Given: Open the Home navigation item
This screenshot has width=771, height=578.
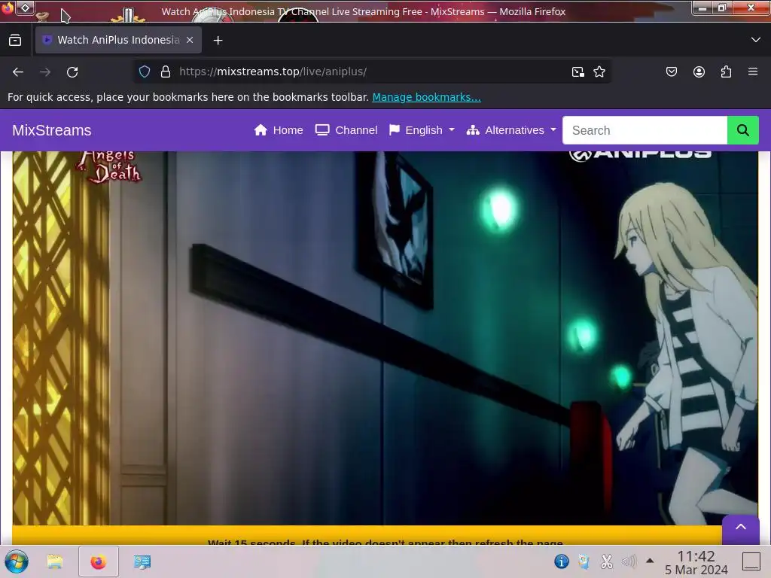Looking at the screenshot, I should [279, 130].
